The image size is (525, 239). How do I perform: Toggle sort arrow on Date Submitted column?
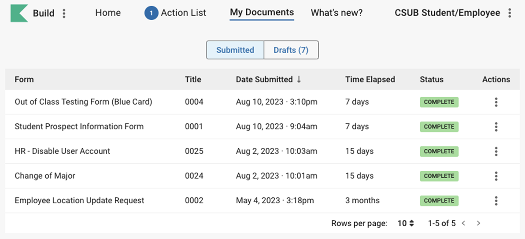(299, 80)
